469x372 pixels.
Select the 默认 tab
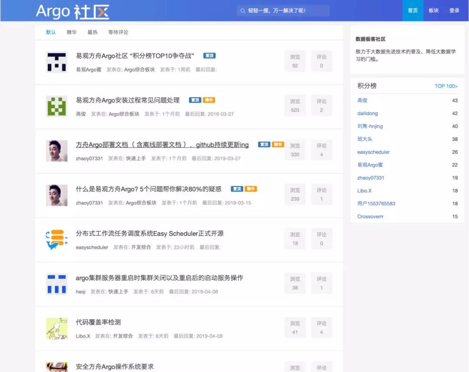51,32
